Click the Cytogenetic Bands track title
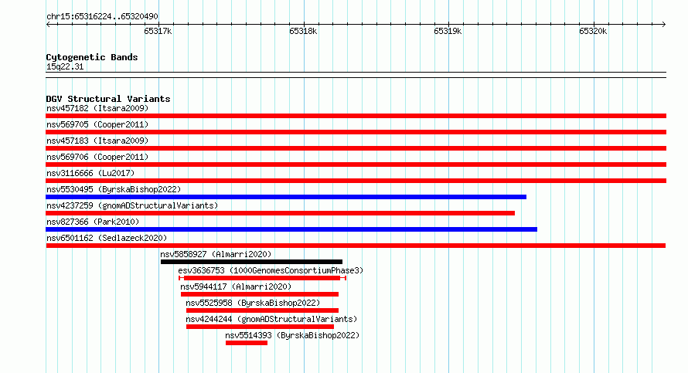Screen dimensions: 688x373 (92, 57)
